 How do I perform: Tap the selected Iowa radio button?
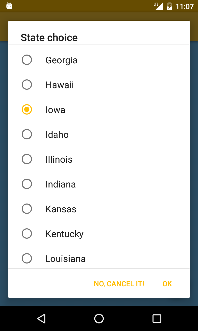pos(27,110)
